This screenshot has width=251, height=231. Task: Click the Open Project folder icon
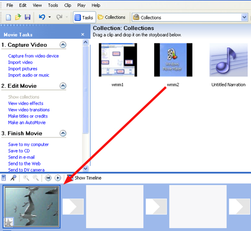[18, 17]
